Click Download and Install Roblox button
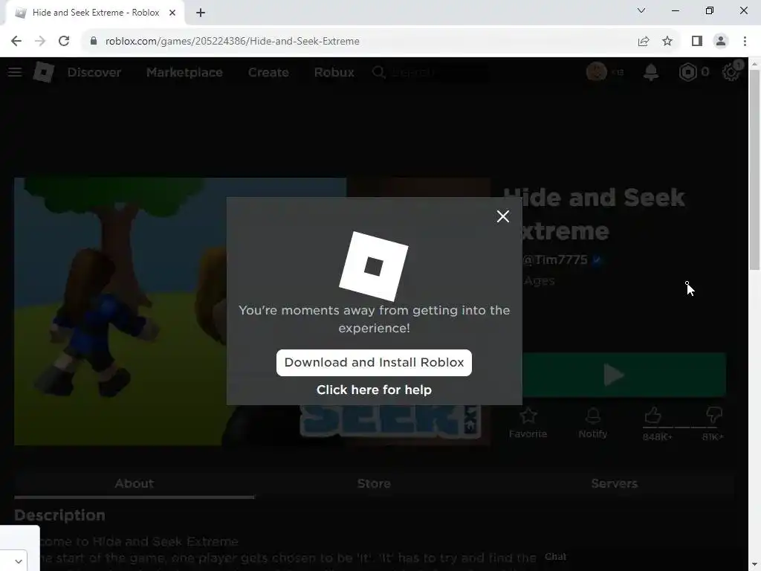The height and width of the screenshot is (571, 761). pos(374,363)
